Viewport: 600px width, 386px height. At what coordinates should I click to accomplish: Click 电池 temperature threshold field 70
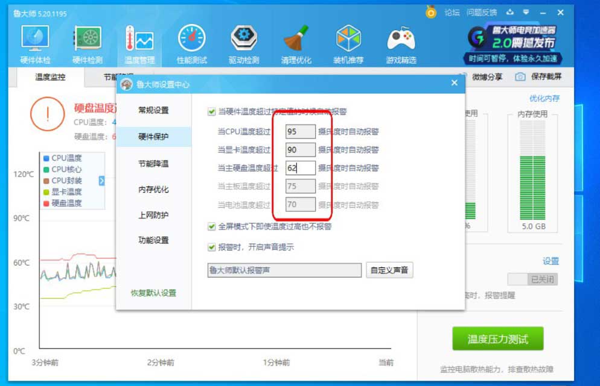[x=301, y=204]
